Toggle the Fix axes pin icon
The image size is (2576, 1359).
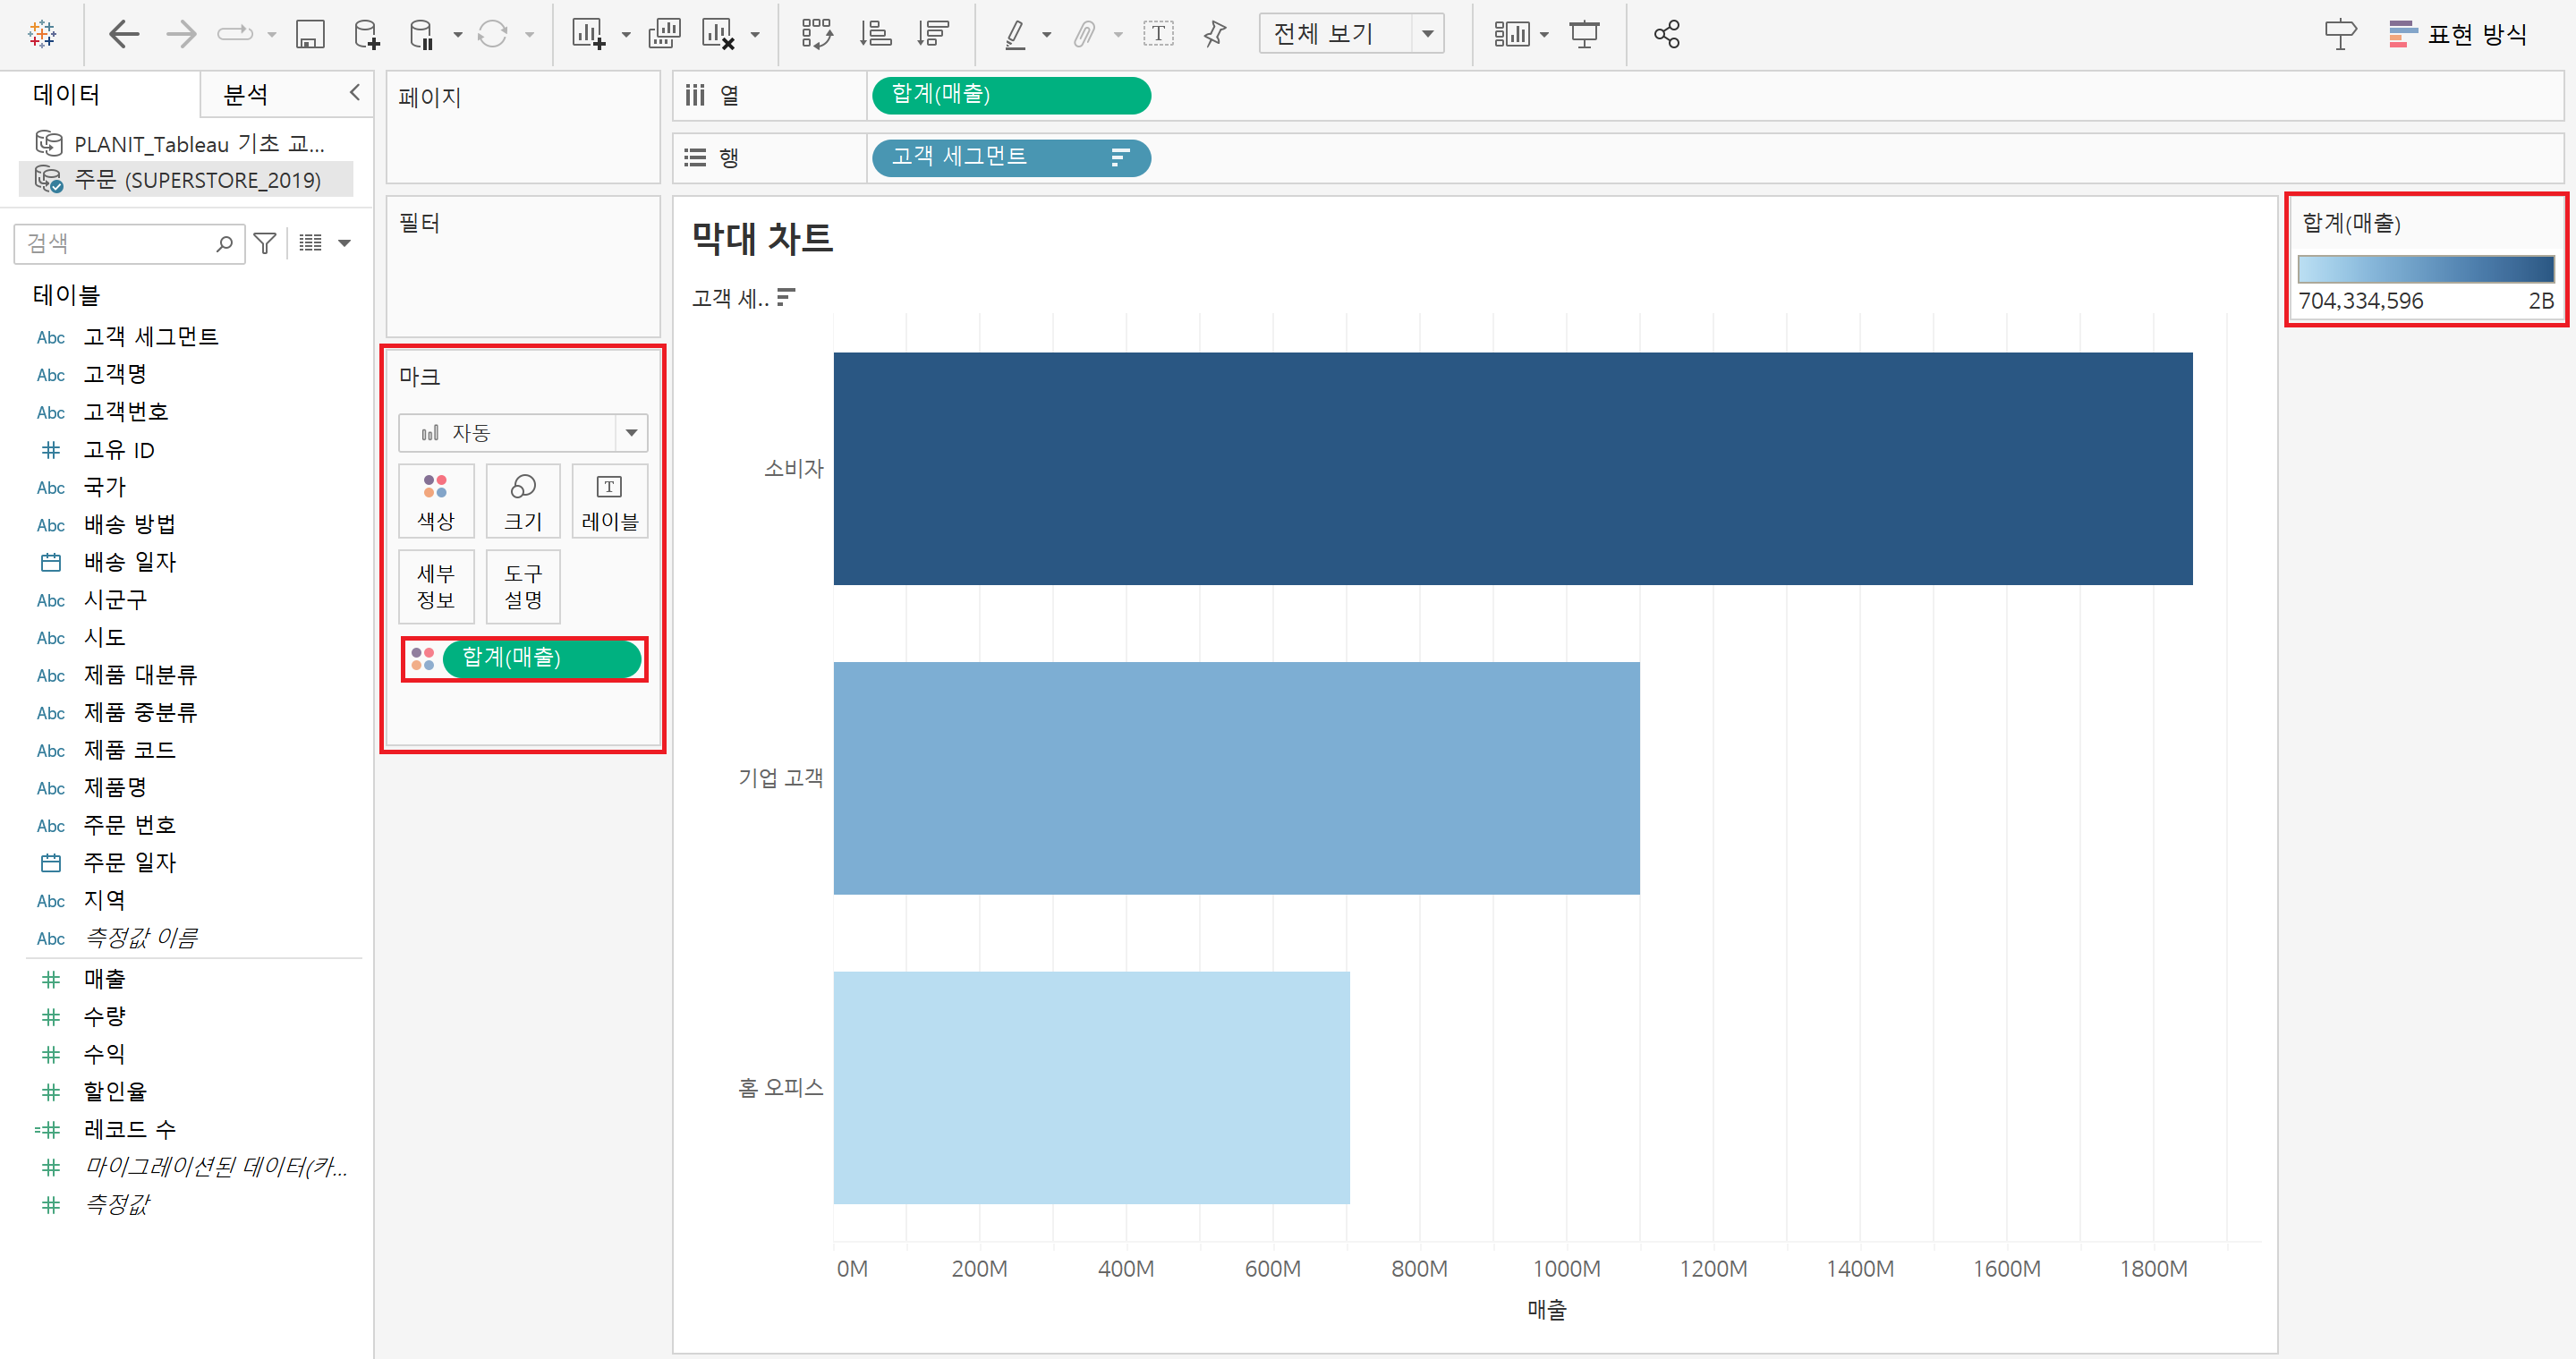[x=1215, y=35]
